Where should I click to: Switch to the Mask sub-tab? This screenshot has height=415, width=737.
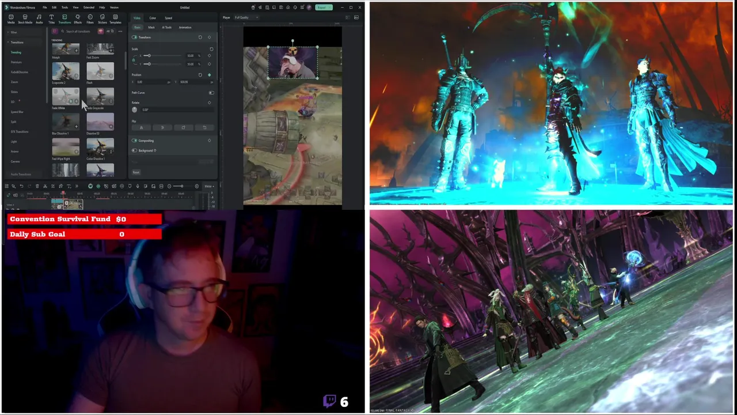pyautogui.click(x=151, y=27)
